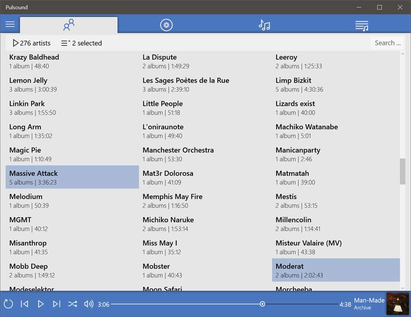Select Long Arm artist
411x317 pixels.
click(72, 131)
